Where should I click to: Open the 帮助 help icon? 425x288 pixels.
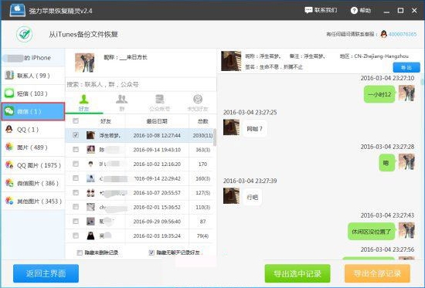(354, 11)
